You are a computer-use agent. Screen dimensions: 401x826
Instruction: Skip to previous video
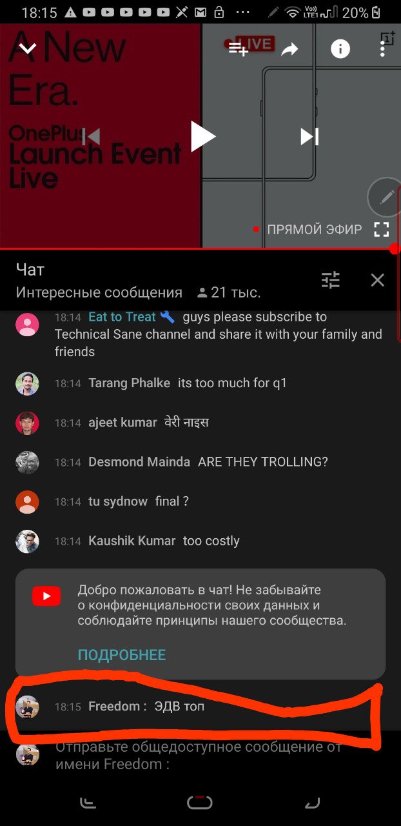point(91,137)
